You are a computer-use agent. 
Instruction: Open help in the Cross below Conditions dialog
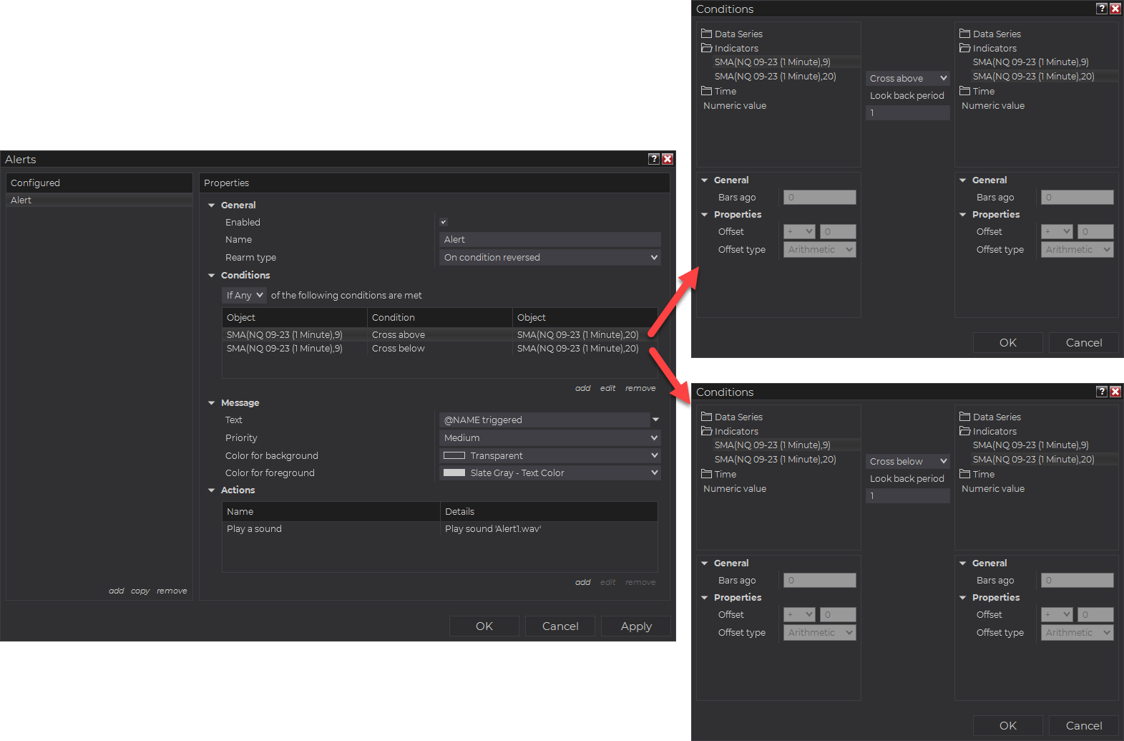1102,392
